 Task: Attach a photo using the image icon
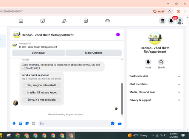pyautogui.click(x=20, y=123)
